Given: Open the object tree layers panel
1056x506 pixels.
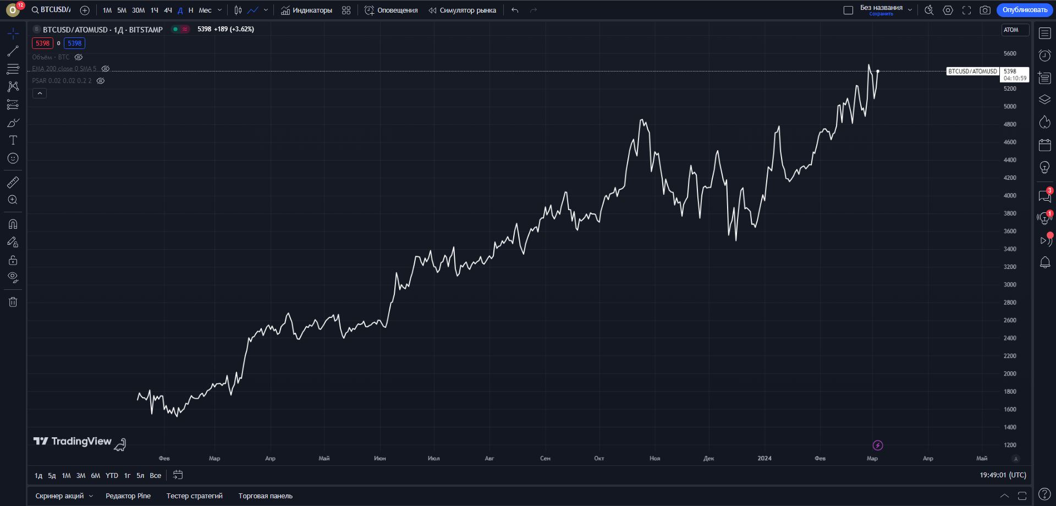Looking at the screenshot, I should tap(1044, 100).
